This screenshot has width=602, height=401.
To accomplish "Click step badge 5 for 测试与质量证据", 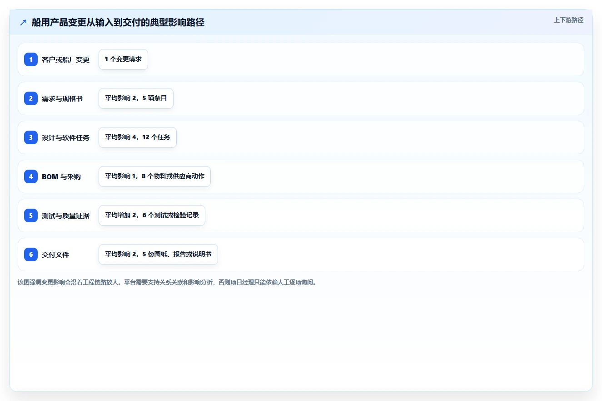I will [x=31, y=215].
